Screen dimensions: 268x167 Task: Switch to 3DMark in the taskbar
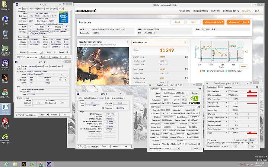pyautogui.click(x=23, y=164)
